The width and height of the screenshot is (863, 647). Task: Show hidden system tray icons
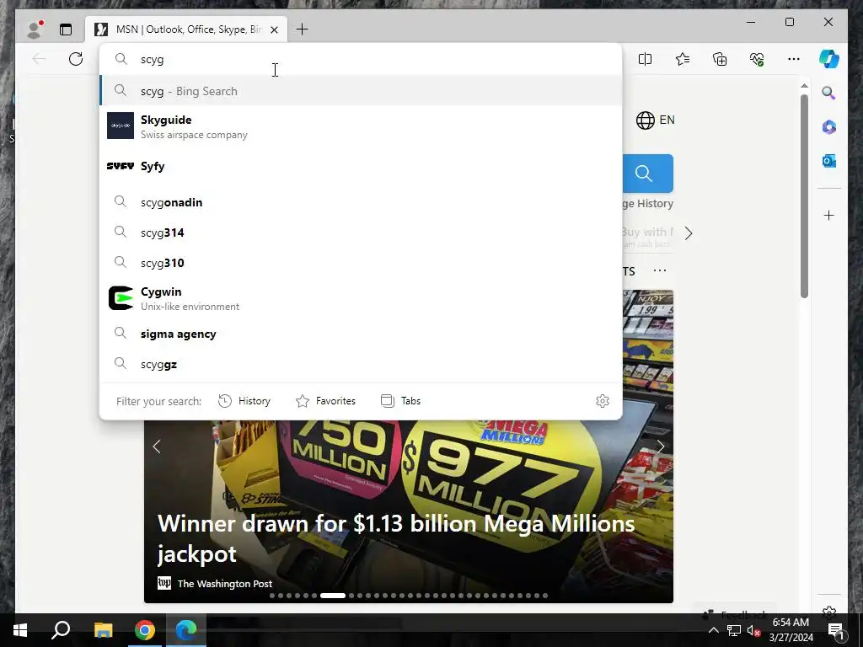pyautogui.click(x=713, y=630)
